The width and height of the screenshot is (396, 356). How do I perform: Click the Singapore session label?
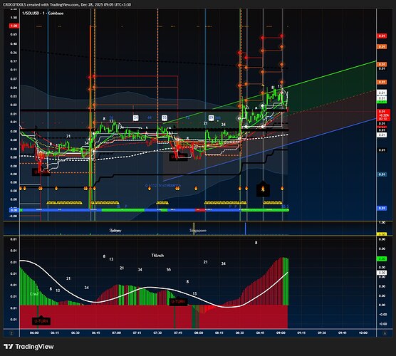coord(198,230)
